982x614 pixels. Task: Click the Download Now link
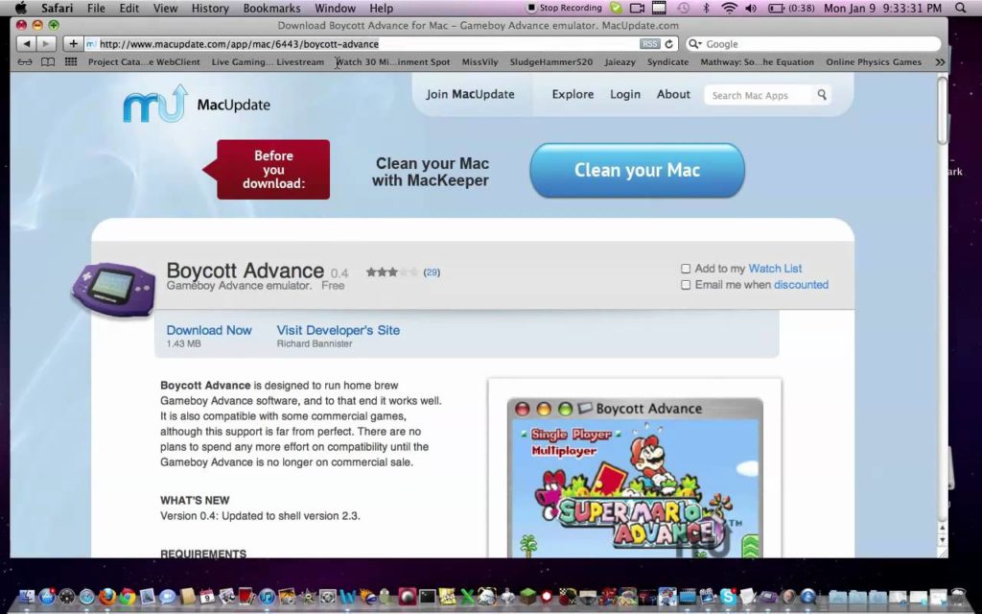point(209,330)
